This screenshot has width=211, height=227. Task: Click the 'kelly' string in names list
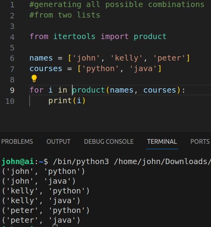127,58
